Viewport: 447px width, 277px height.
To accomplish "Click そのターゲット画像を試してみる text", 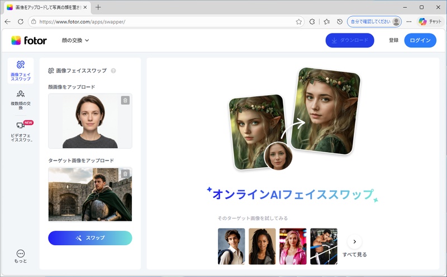I will [x=253, y=218].
